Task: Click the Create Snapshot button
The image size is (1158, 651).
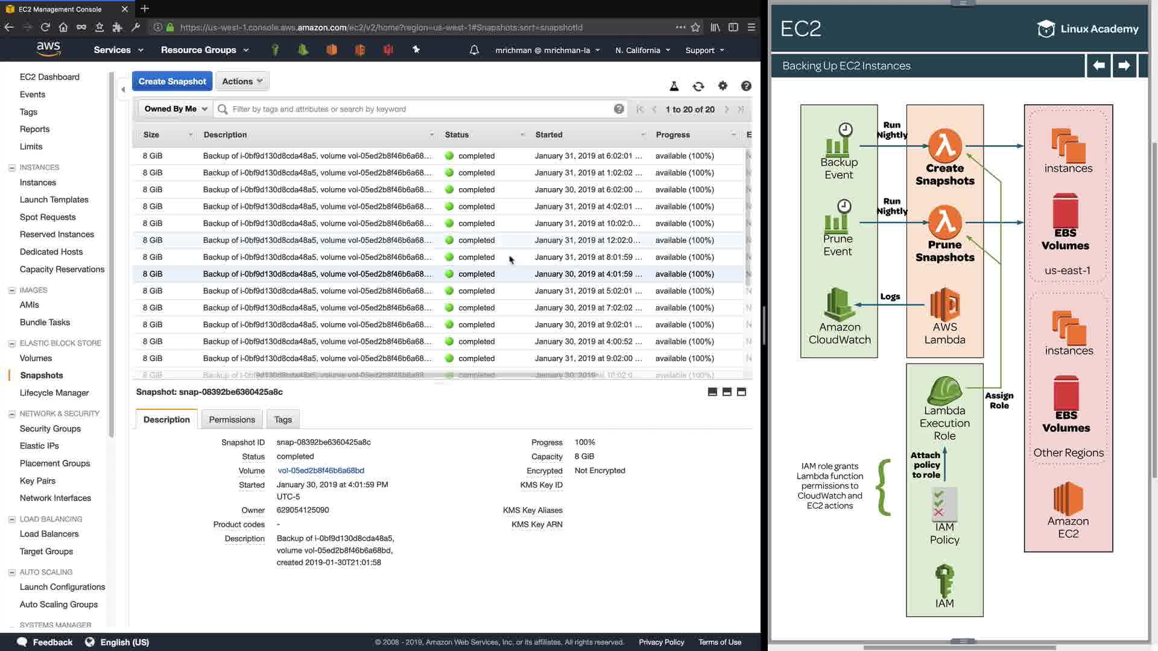Action: coord(172,81)
